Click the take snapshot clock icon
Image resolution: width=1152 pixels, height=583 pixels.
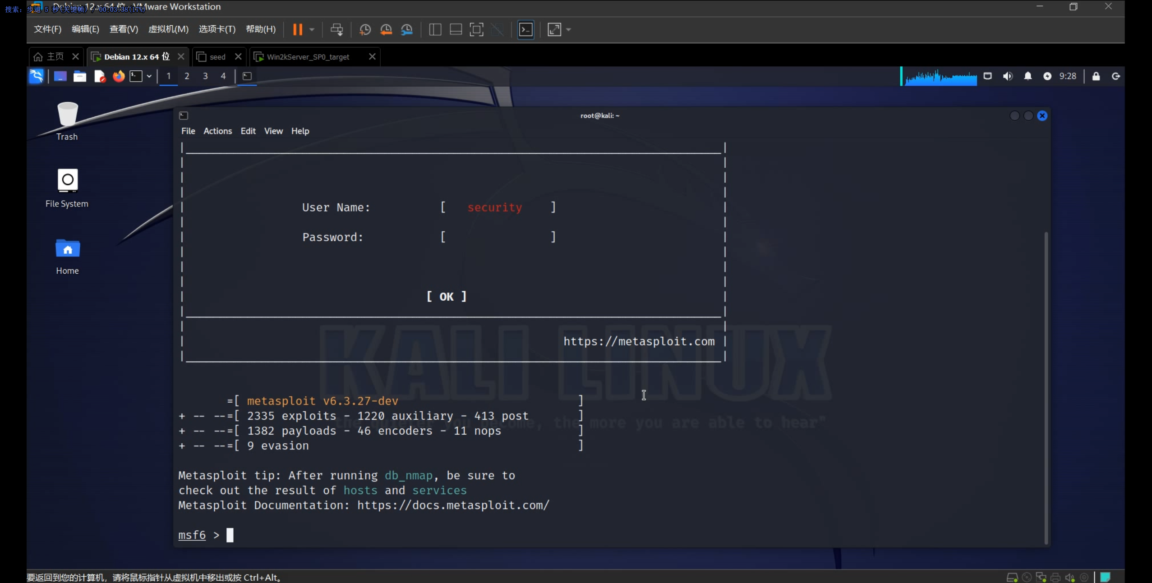point(365,30)
